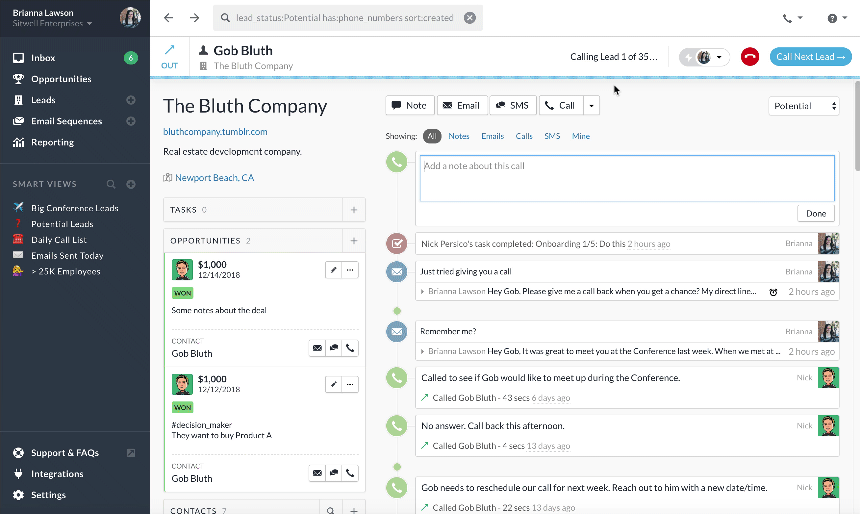860x514 pixels.
Task: Add a new task with plus icon
Action: [x=353, y=210]
